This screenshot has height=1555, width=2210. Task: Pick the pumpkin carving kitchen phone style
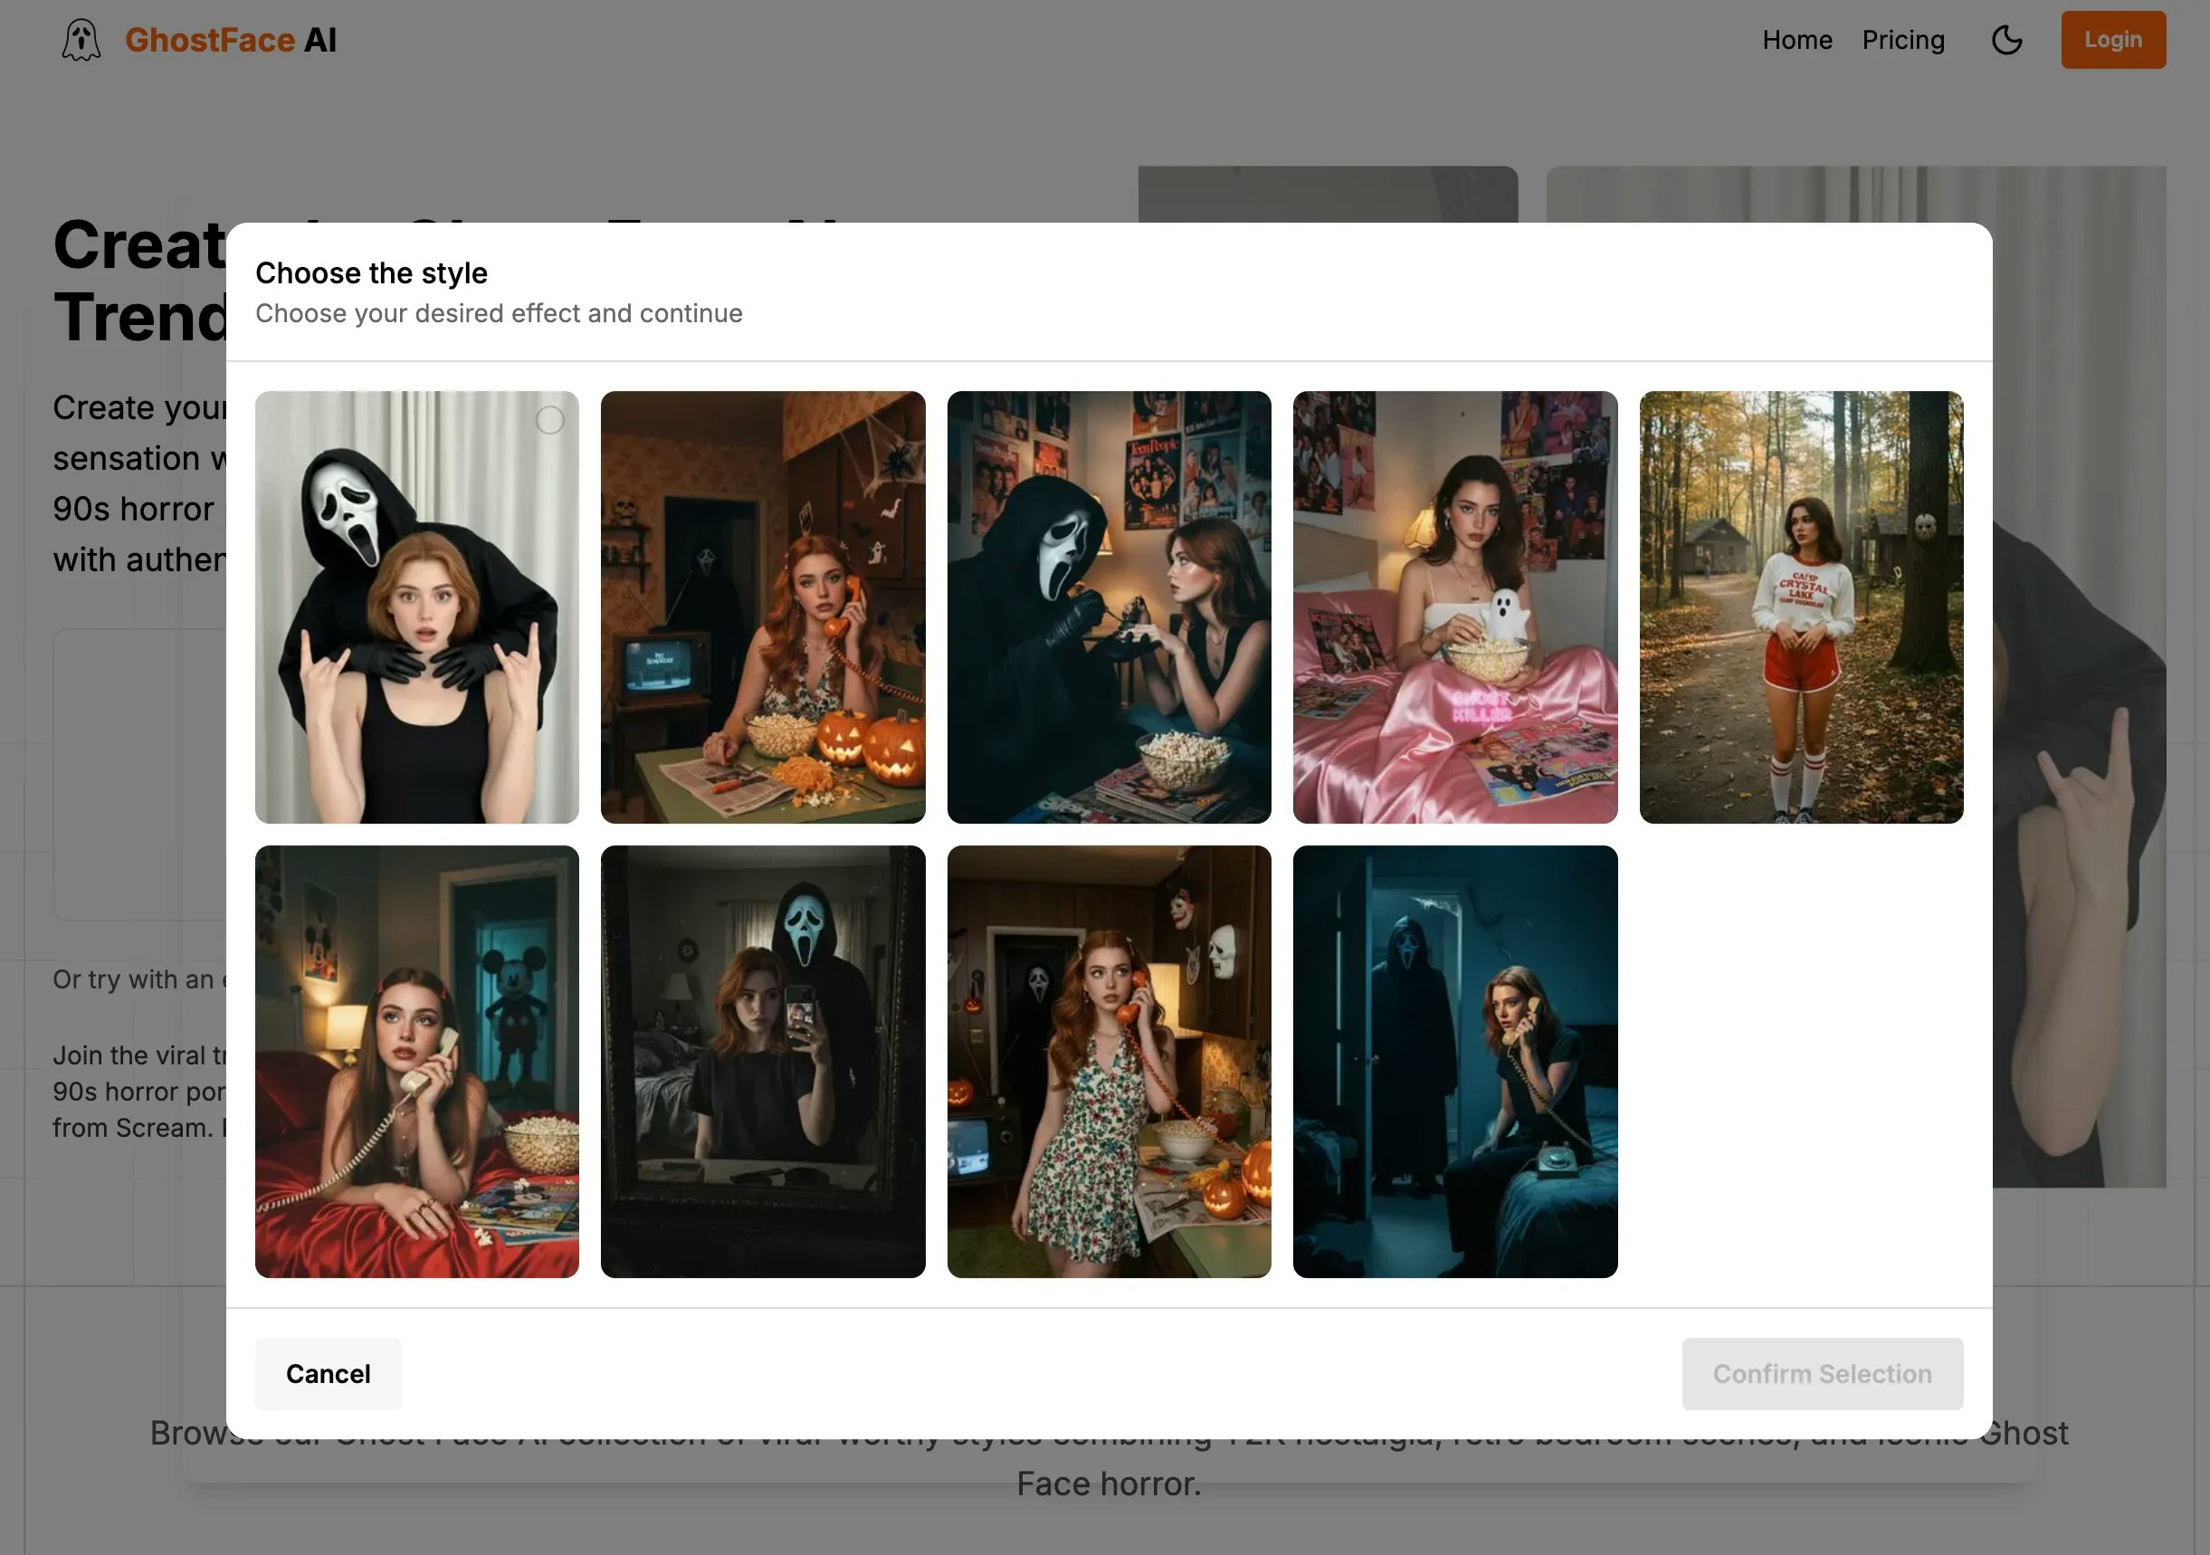click(762, 606)
